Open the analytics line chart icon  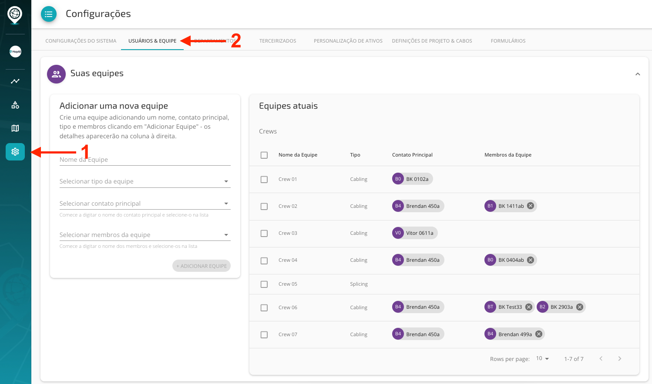[15, 81]
